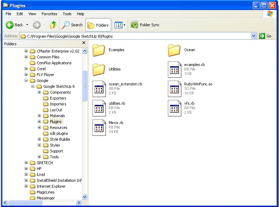Click the tree scroll down arrow
Viewport: 279px width, 207px height.
point(85,197)
